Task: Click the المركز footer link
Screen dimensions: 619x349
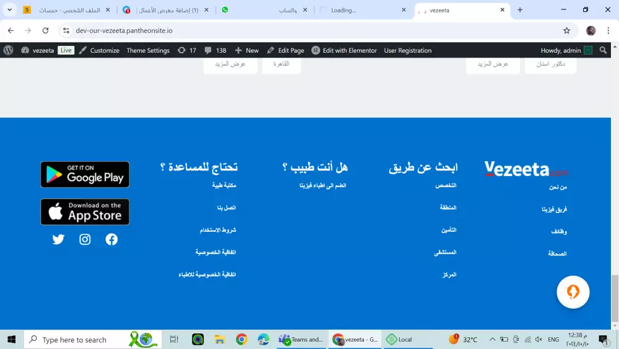Action: point(449,274)
